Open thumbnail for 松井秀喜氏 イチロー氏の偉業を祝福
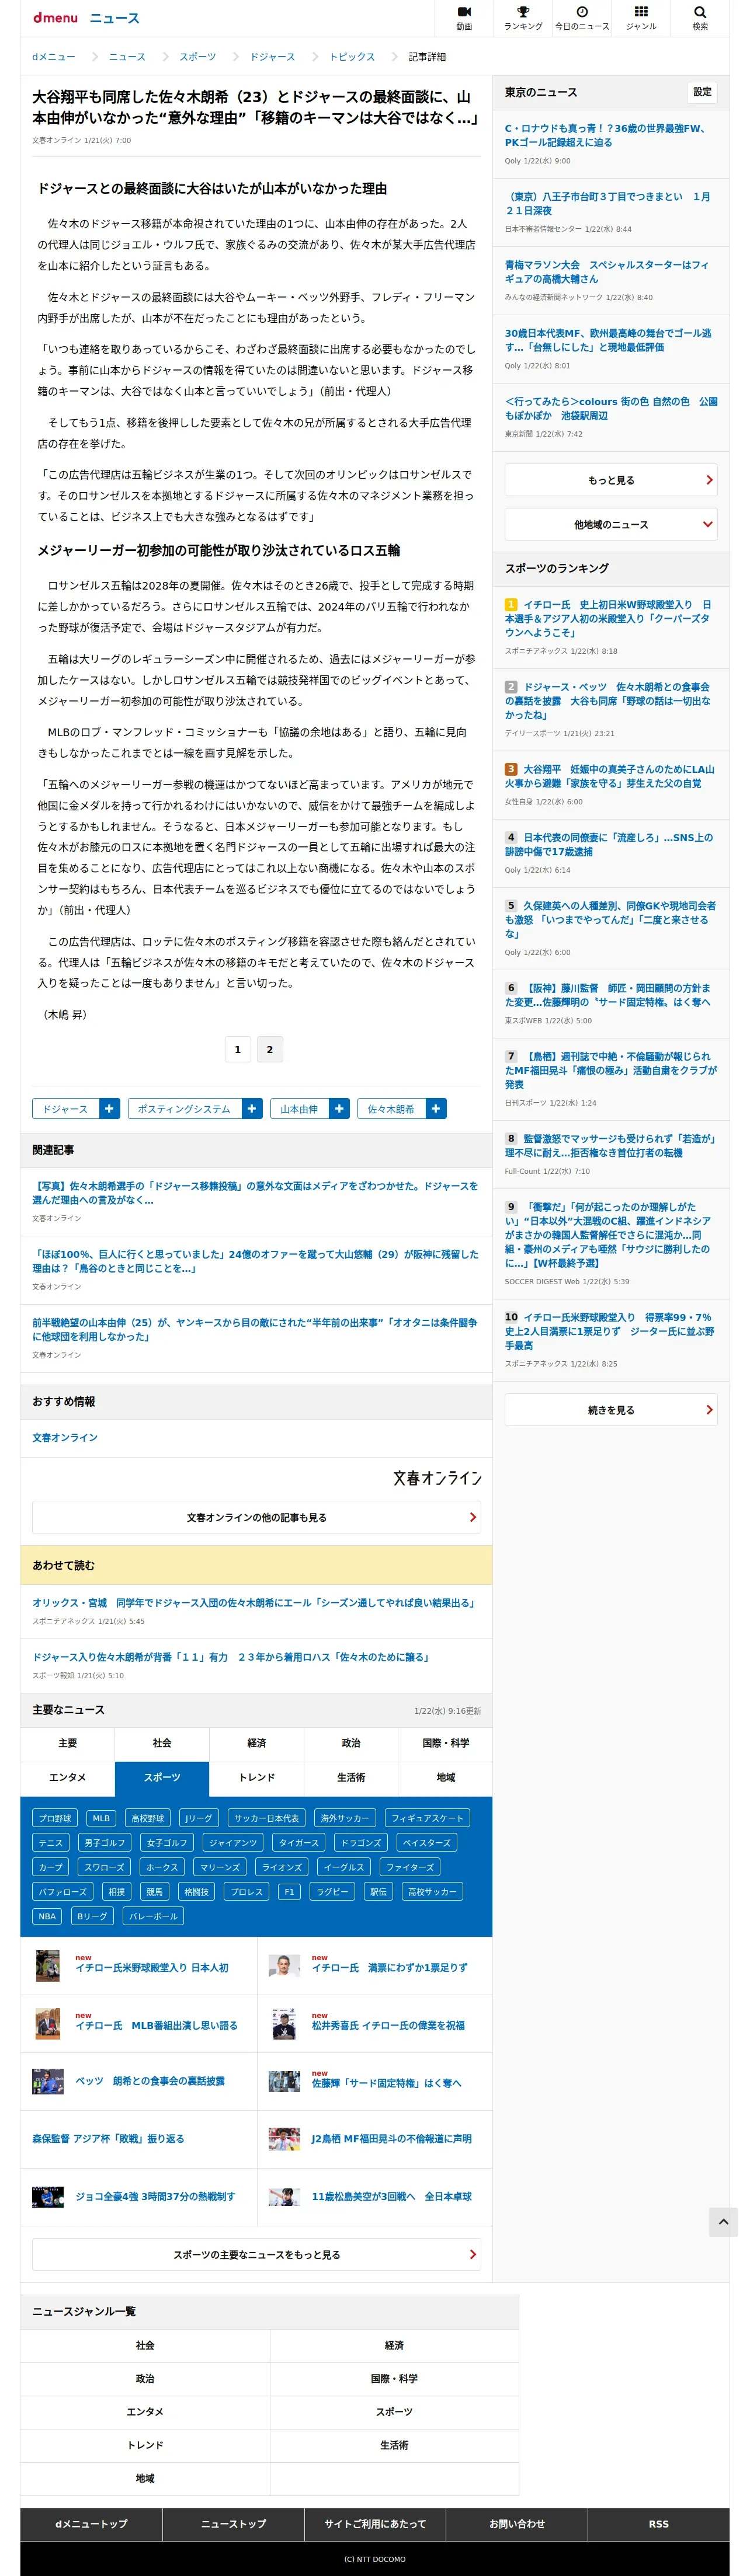Screen dimensions: 750x2576 tap(284, 2024)
